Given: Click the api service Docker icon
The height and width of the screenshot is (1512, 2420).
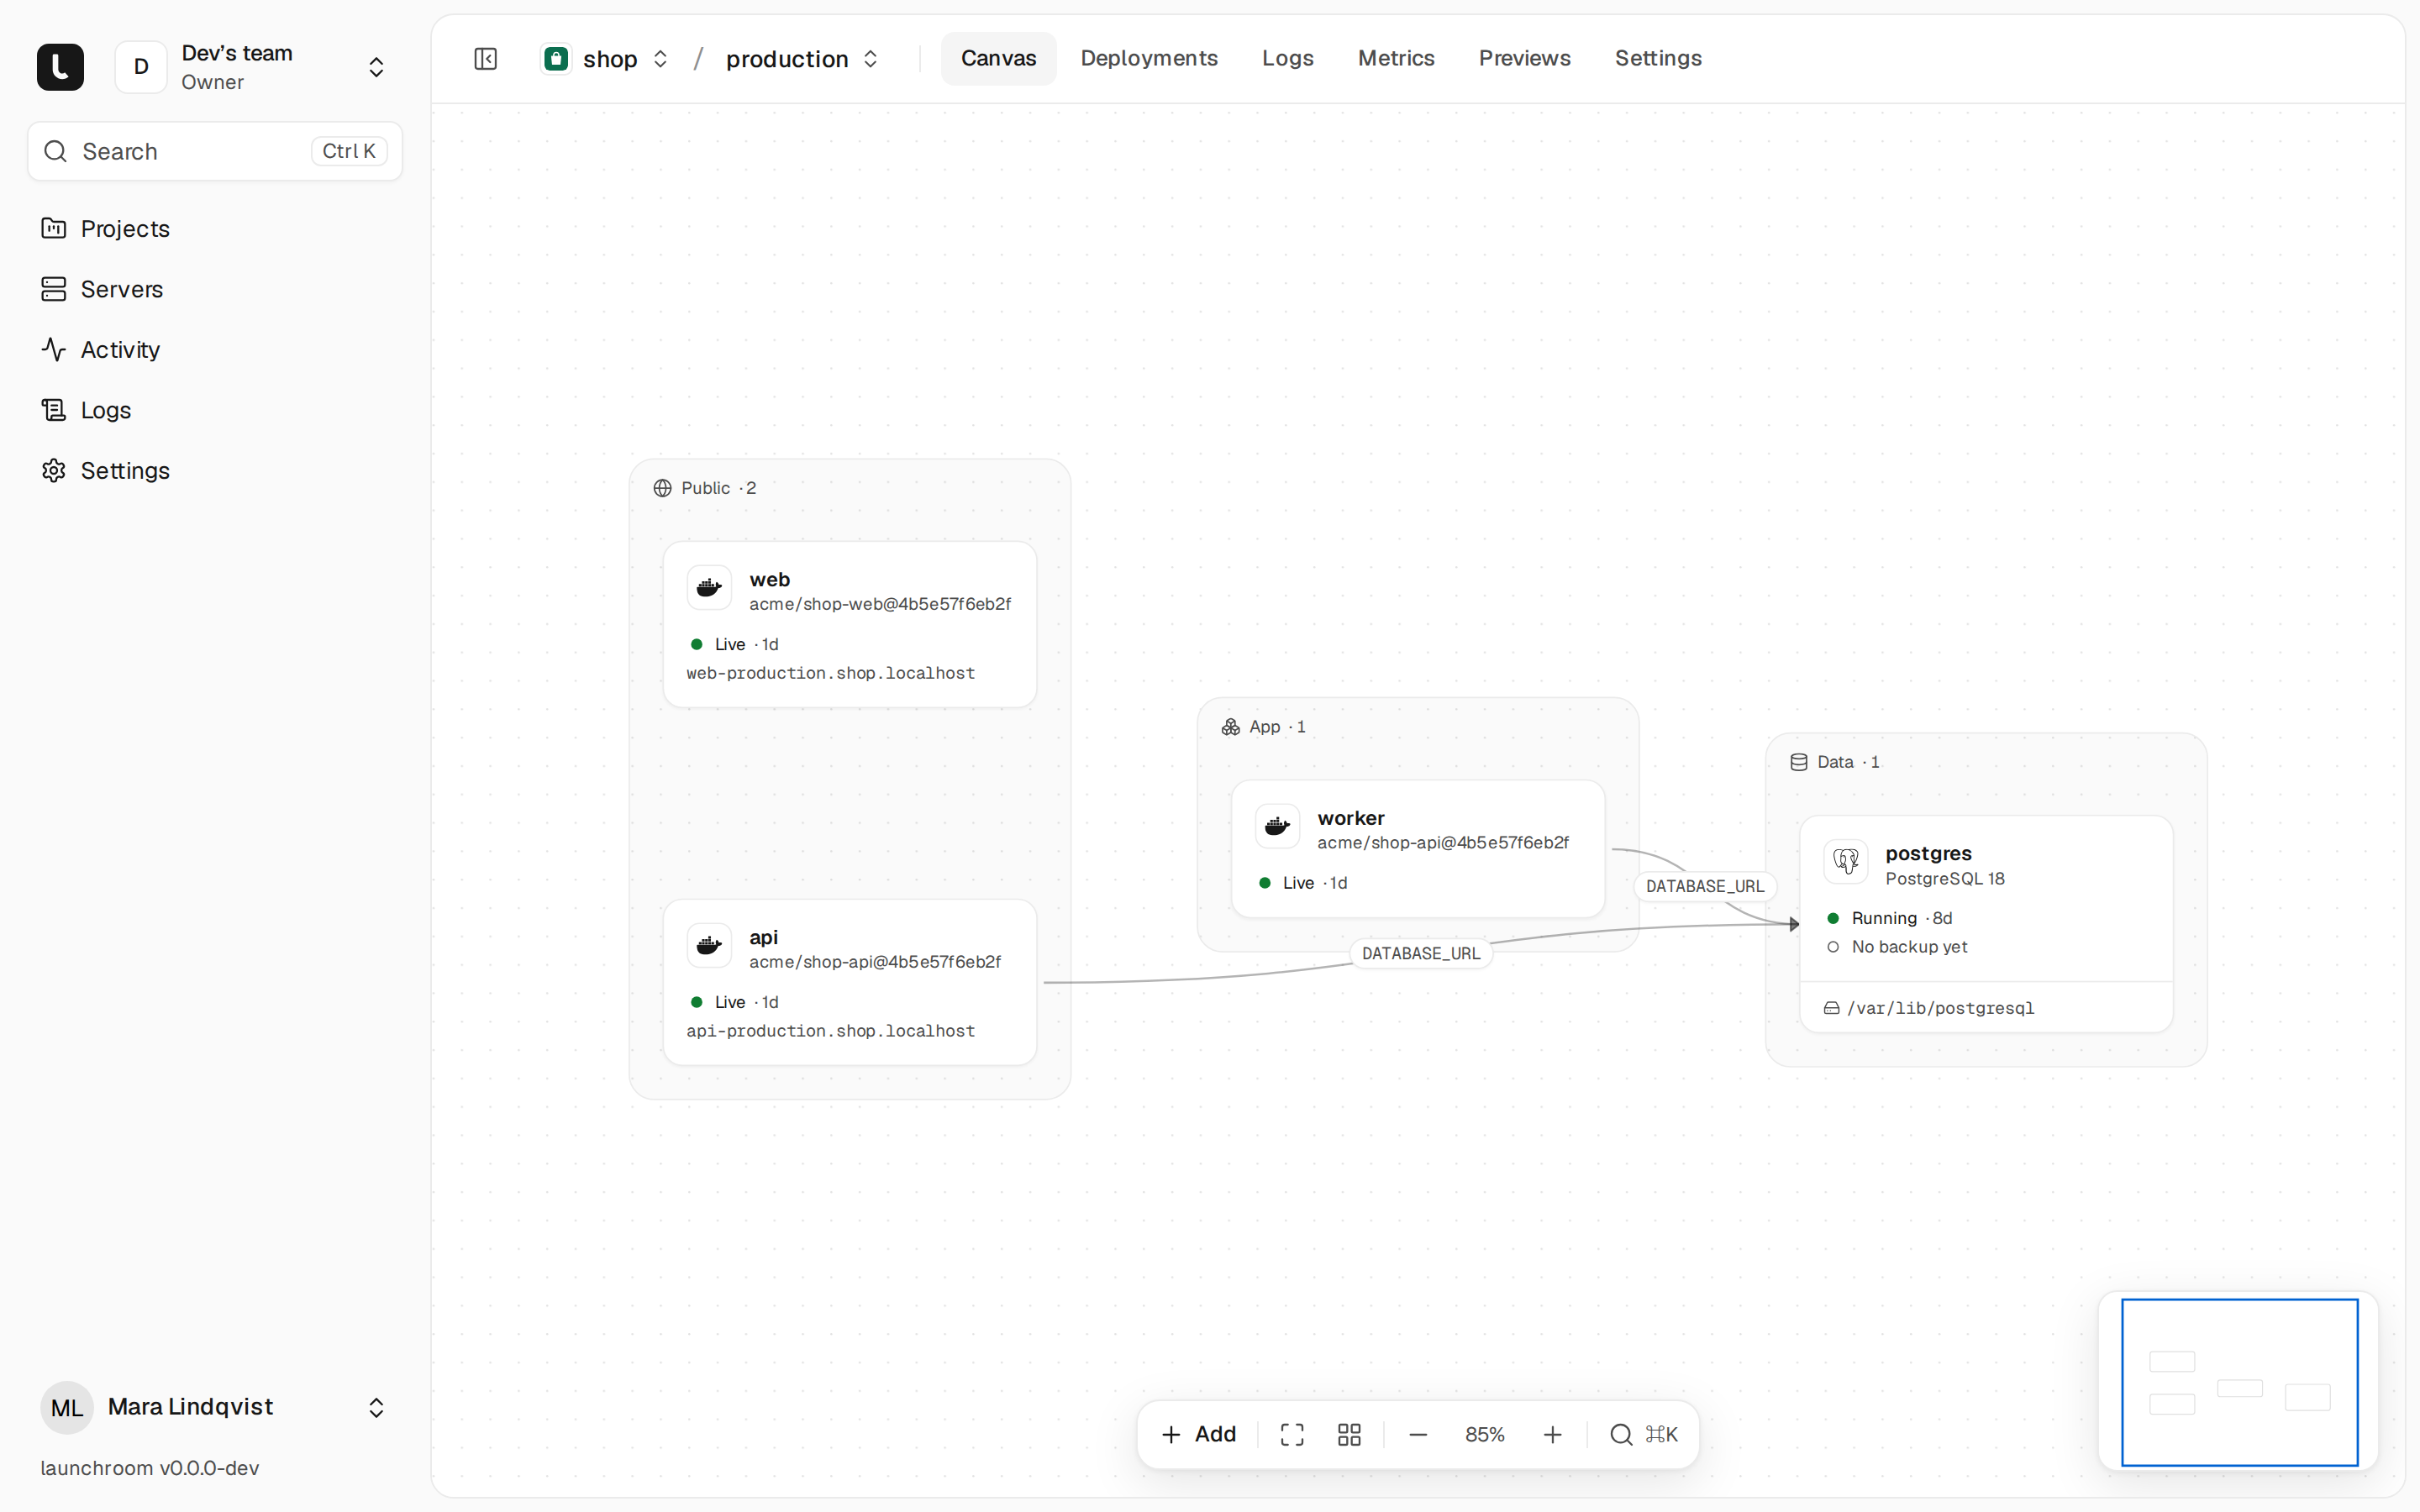Looking at the screenshot, I should click(709, 945).
